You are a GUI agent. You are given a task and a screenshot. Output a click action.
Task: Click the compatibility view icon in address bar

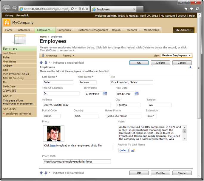(x=80, y=9)
